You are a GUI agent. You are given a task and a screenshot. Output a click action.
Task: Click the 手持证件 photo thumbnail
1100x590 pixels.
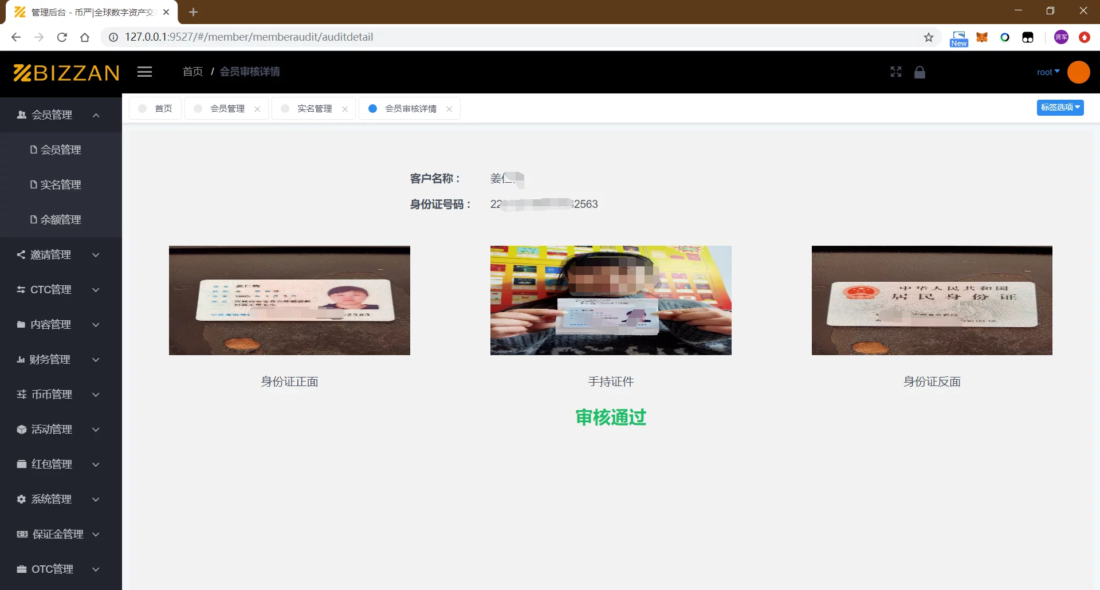611,300
